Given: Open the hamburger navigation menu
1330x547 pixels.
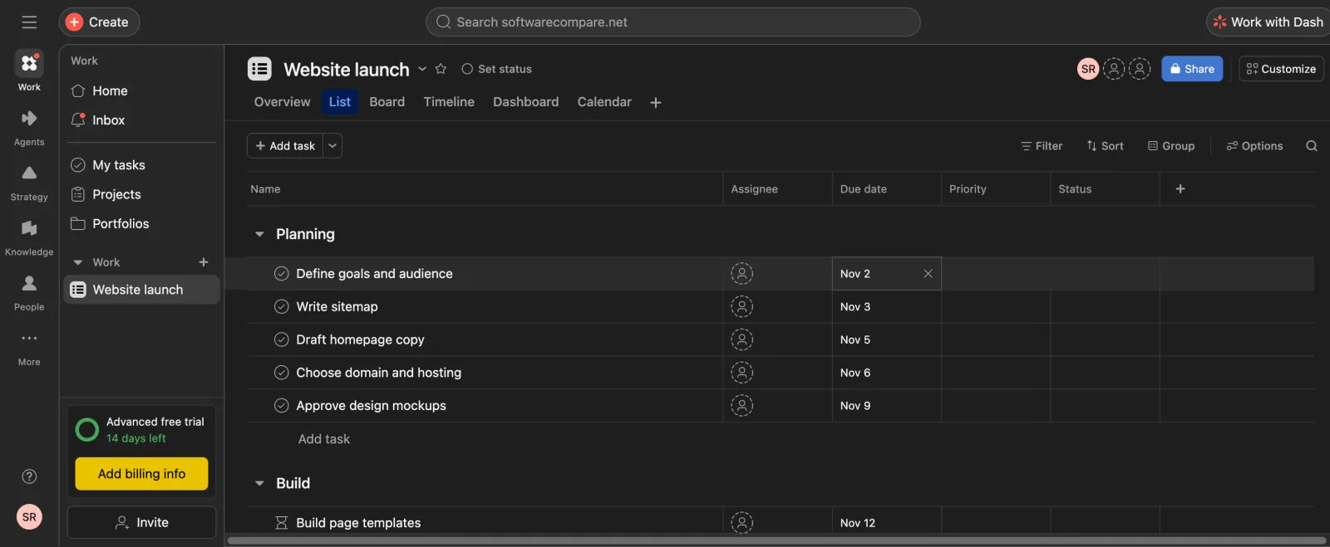Looking at the screenshot, I should pos(29,22).
